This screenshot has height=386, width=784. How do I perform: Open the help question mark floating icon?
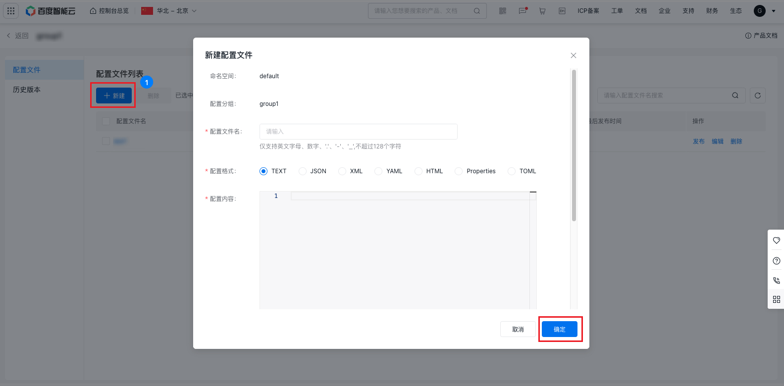tap(776, 261)
